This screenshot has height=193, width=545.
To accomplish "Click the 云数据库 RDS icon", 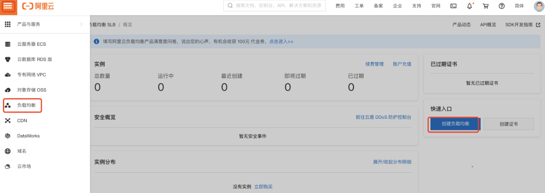I will (x=8, y=60).
